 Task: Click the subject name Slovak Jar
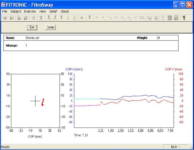(x=32, y=38)
